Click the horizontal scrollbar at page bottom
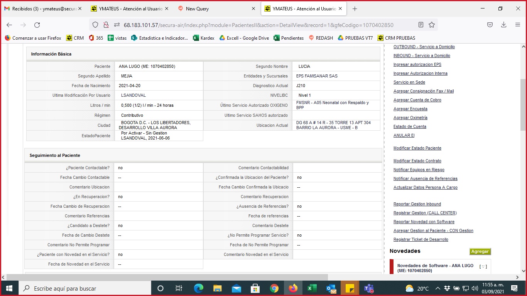Viewport: 527px width, 296px height. (168, 277)
